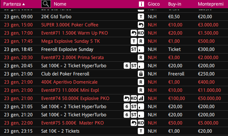Click Turbo icon on 20€ Gtd Turbo row

(141, 17)
